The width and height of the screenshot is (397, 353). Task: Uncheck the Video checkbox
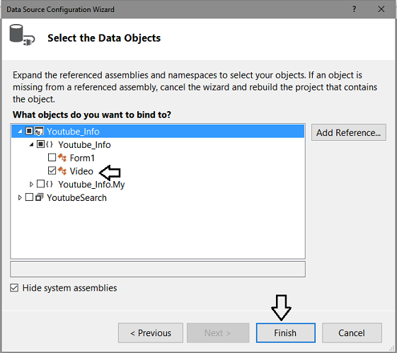[x=52, y=170]
